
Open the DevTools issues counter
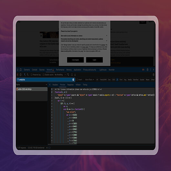tap(143, 70)
